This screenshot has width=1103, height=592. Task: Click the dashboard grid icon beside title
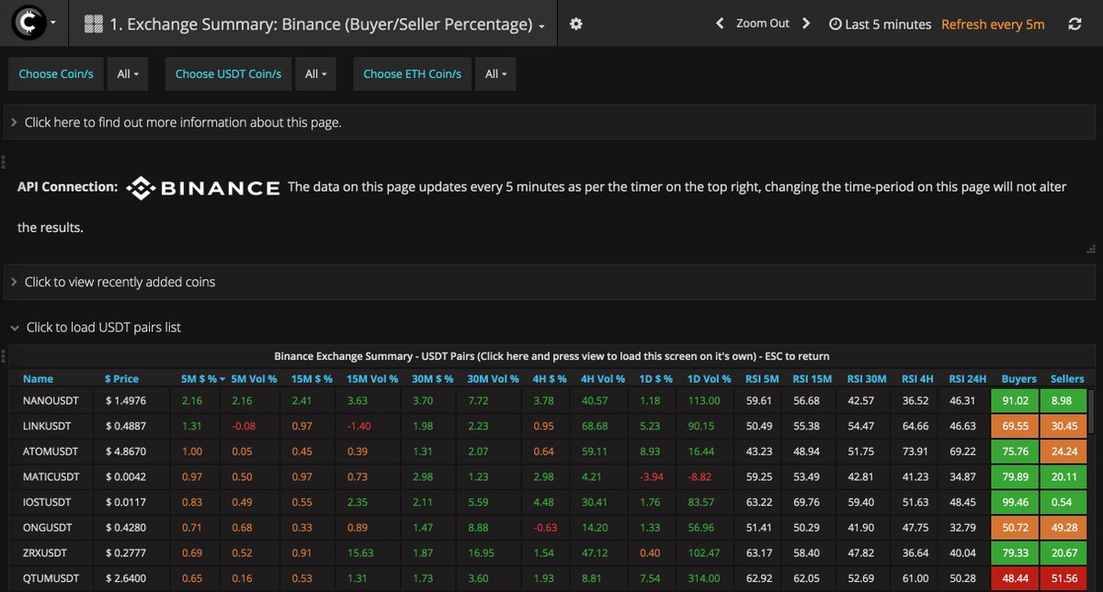coord(93,25)
